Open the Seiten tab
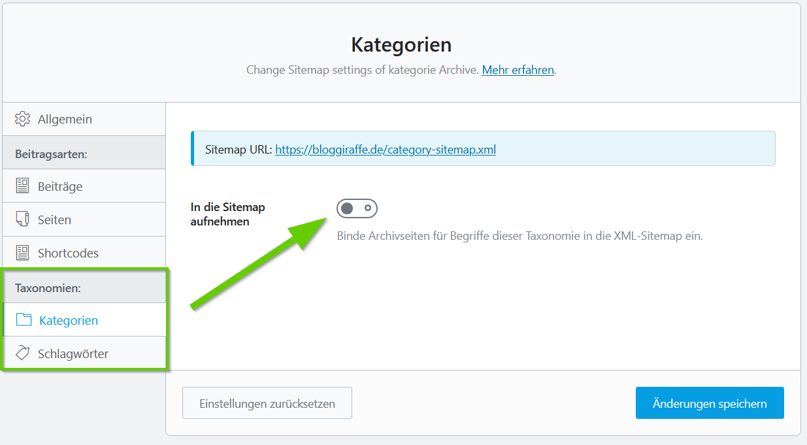807x445 pixels. pos(84,220)
